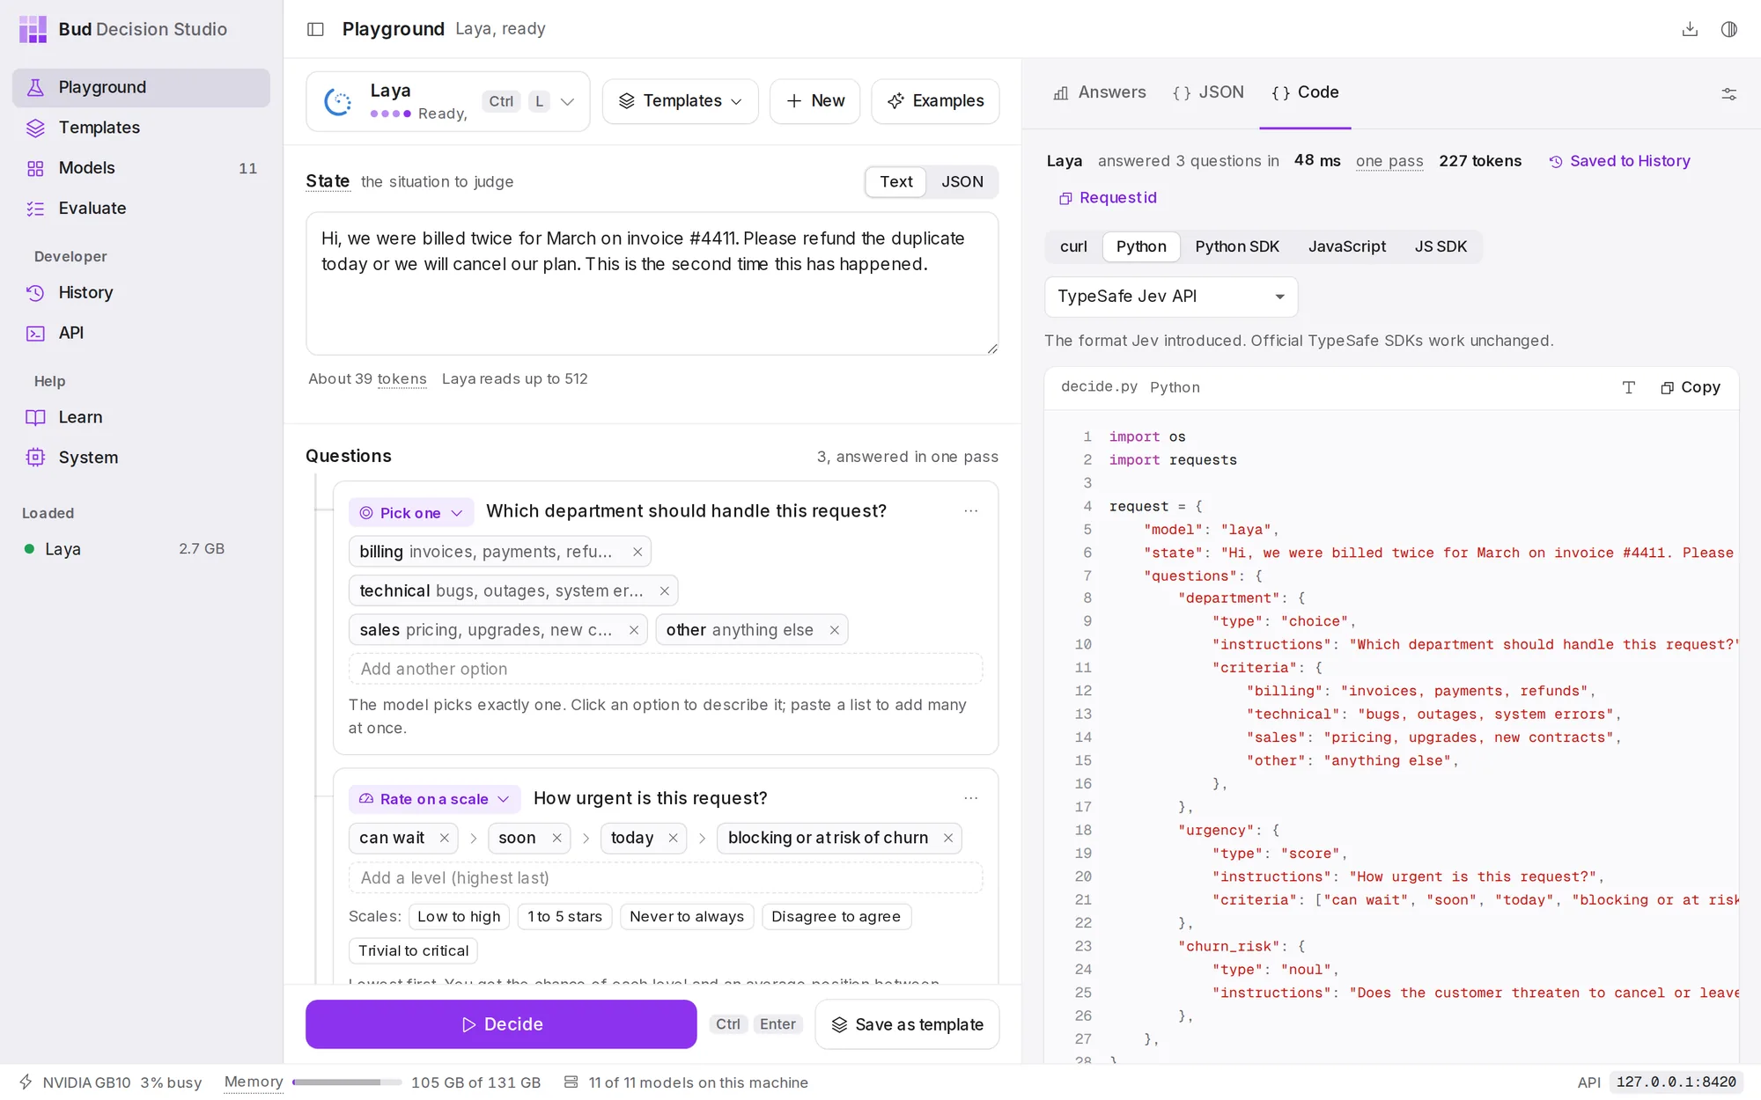
Task: Open Learn in the sidebar
Action: tap(141, 418)
